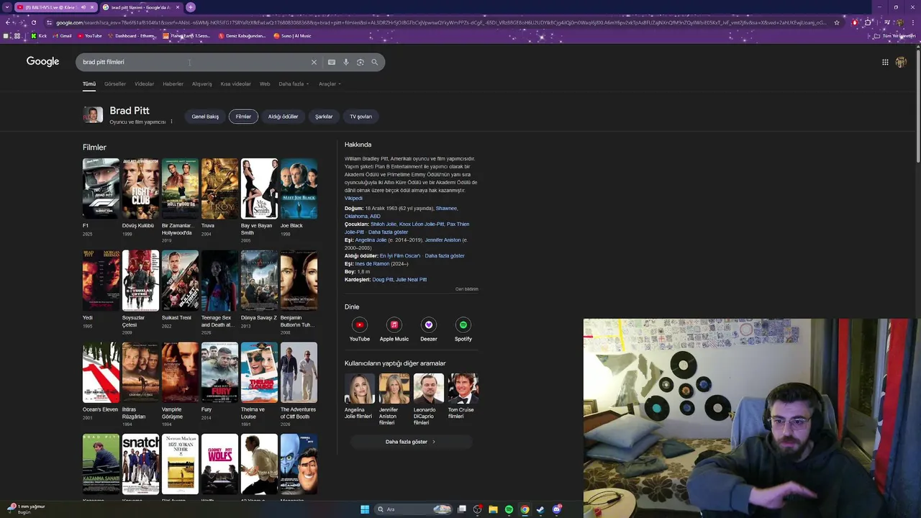Open the Dövüş Kulübü movie poster

pos(140,188)
